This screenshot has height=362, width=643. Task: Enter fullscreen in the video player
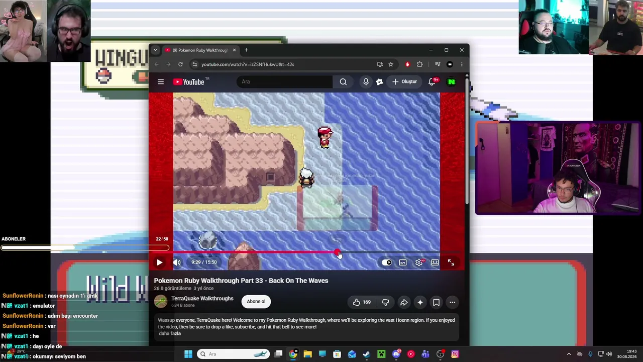pos(451,262)
